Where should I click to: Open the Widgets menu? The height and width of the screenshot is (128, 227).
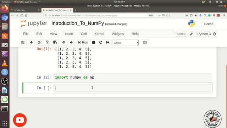(x=118, y=34)
